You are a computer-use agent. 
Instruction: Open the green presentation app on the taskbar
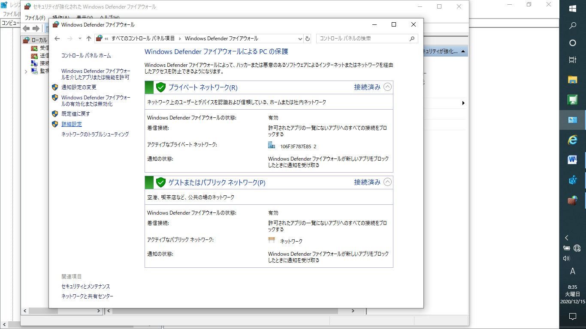click(x=573, y=99)
